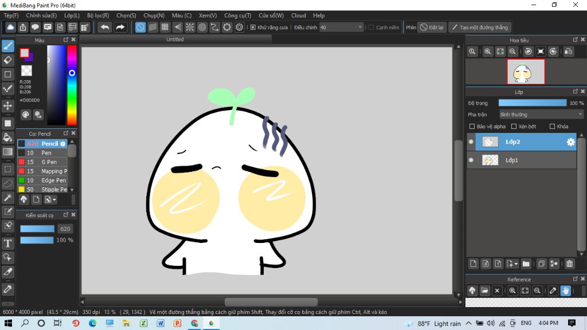Expand the add-layer dropdown arrow

click(x=516, y=264)
